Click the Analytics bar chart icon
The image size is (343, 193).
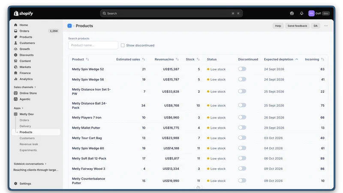(x=15, y=79)
